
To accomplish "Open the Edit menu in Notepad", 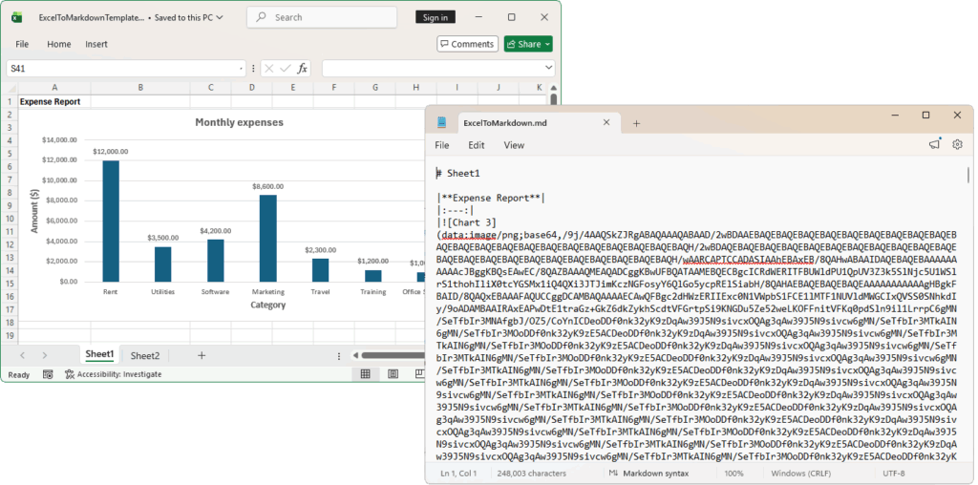I will [477, 145].
